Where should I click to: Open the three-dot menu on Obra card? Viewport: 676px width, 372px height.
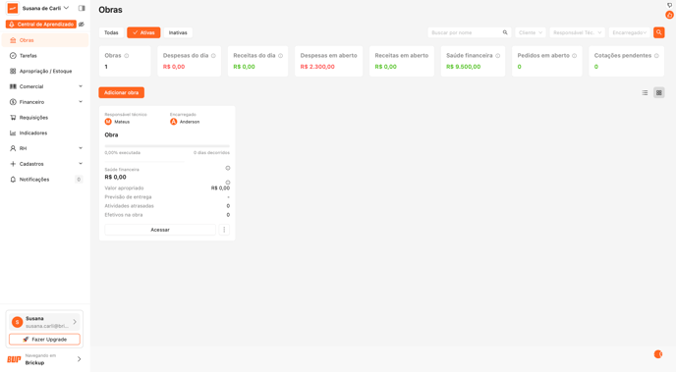pyautogui.click(x=224, y=230)
